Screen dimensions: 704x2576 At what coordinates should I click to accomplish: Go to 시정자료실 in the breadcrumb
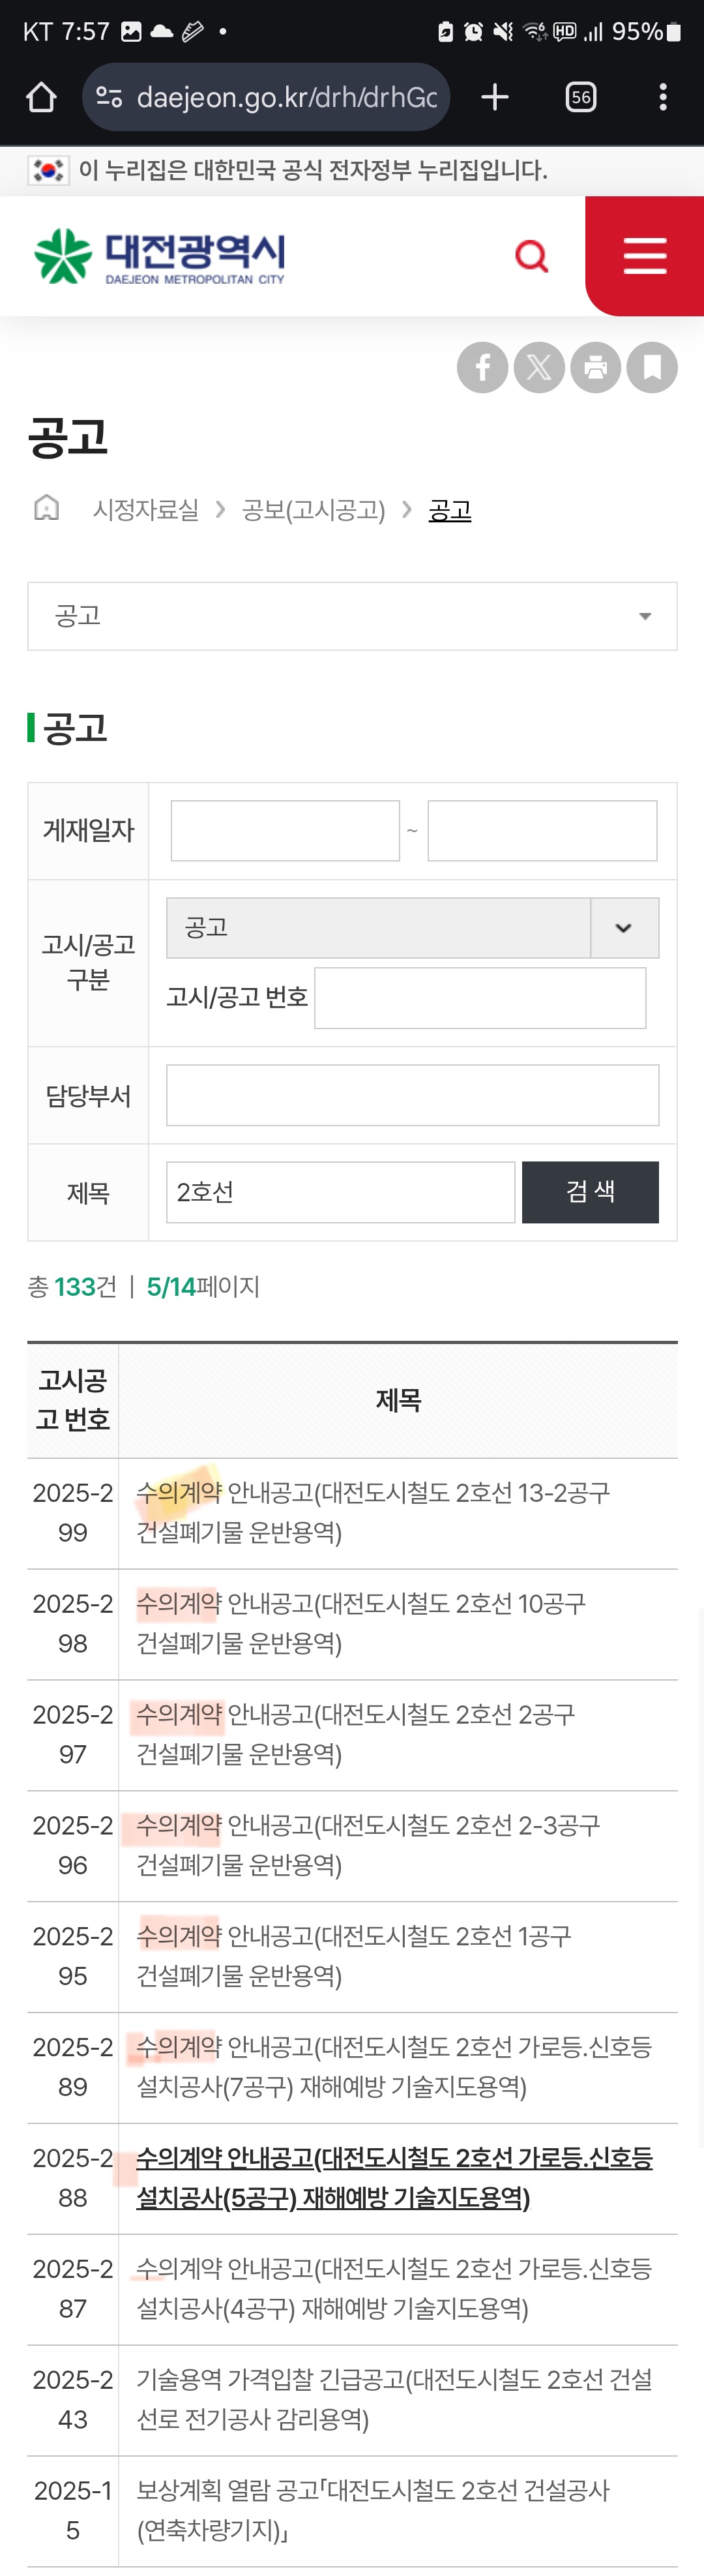point(146,510)
